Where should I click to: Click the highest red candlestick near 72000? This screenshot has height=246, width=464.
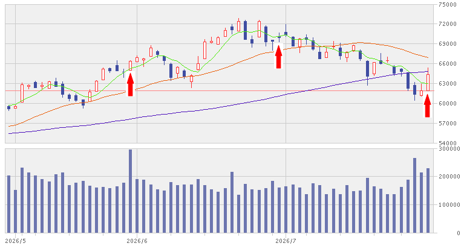tap(238, 25)
